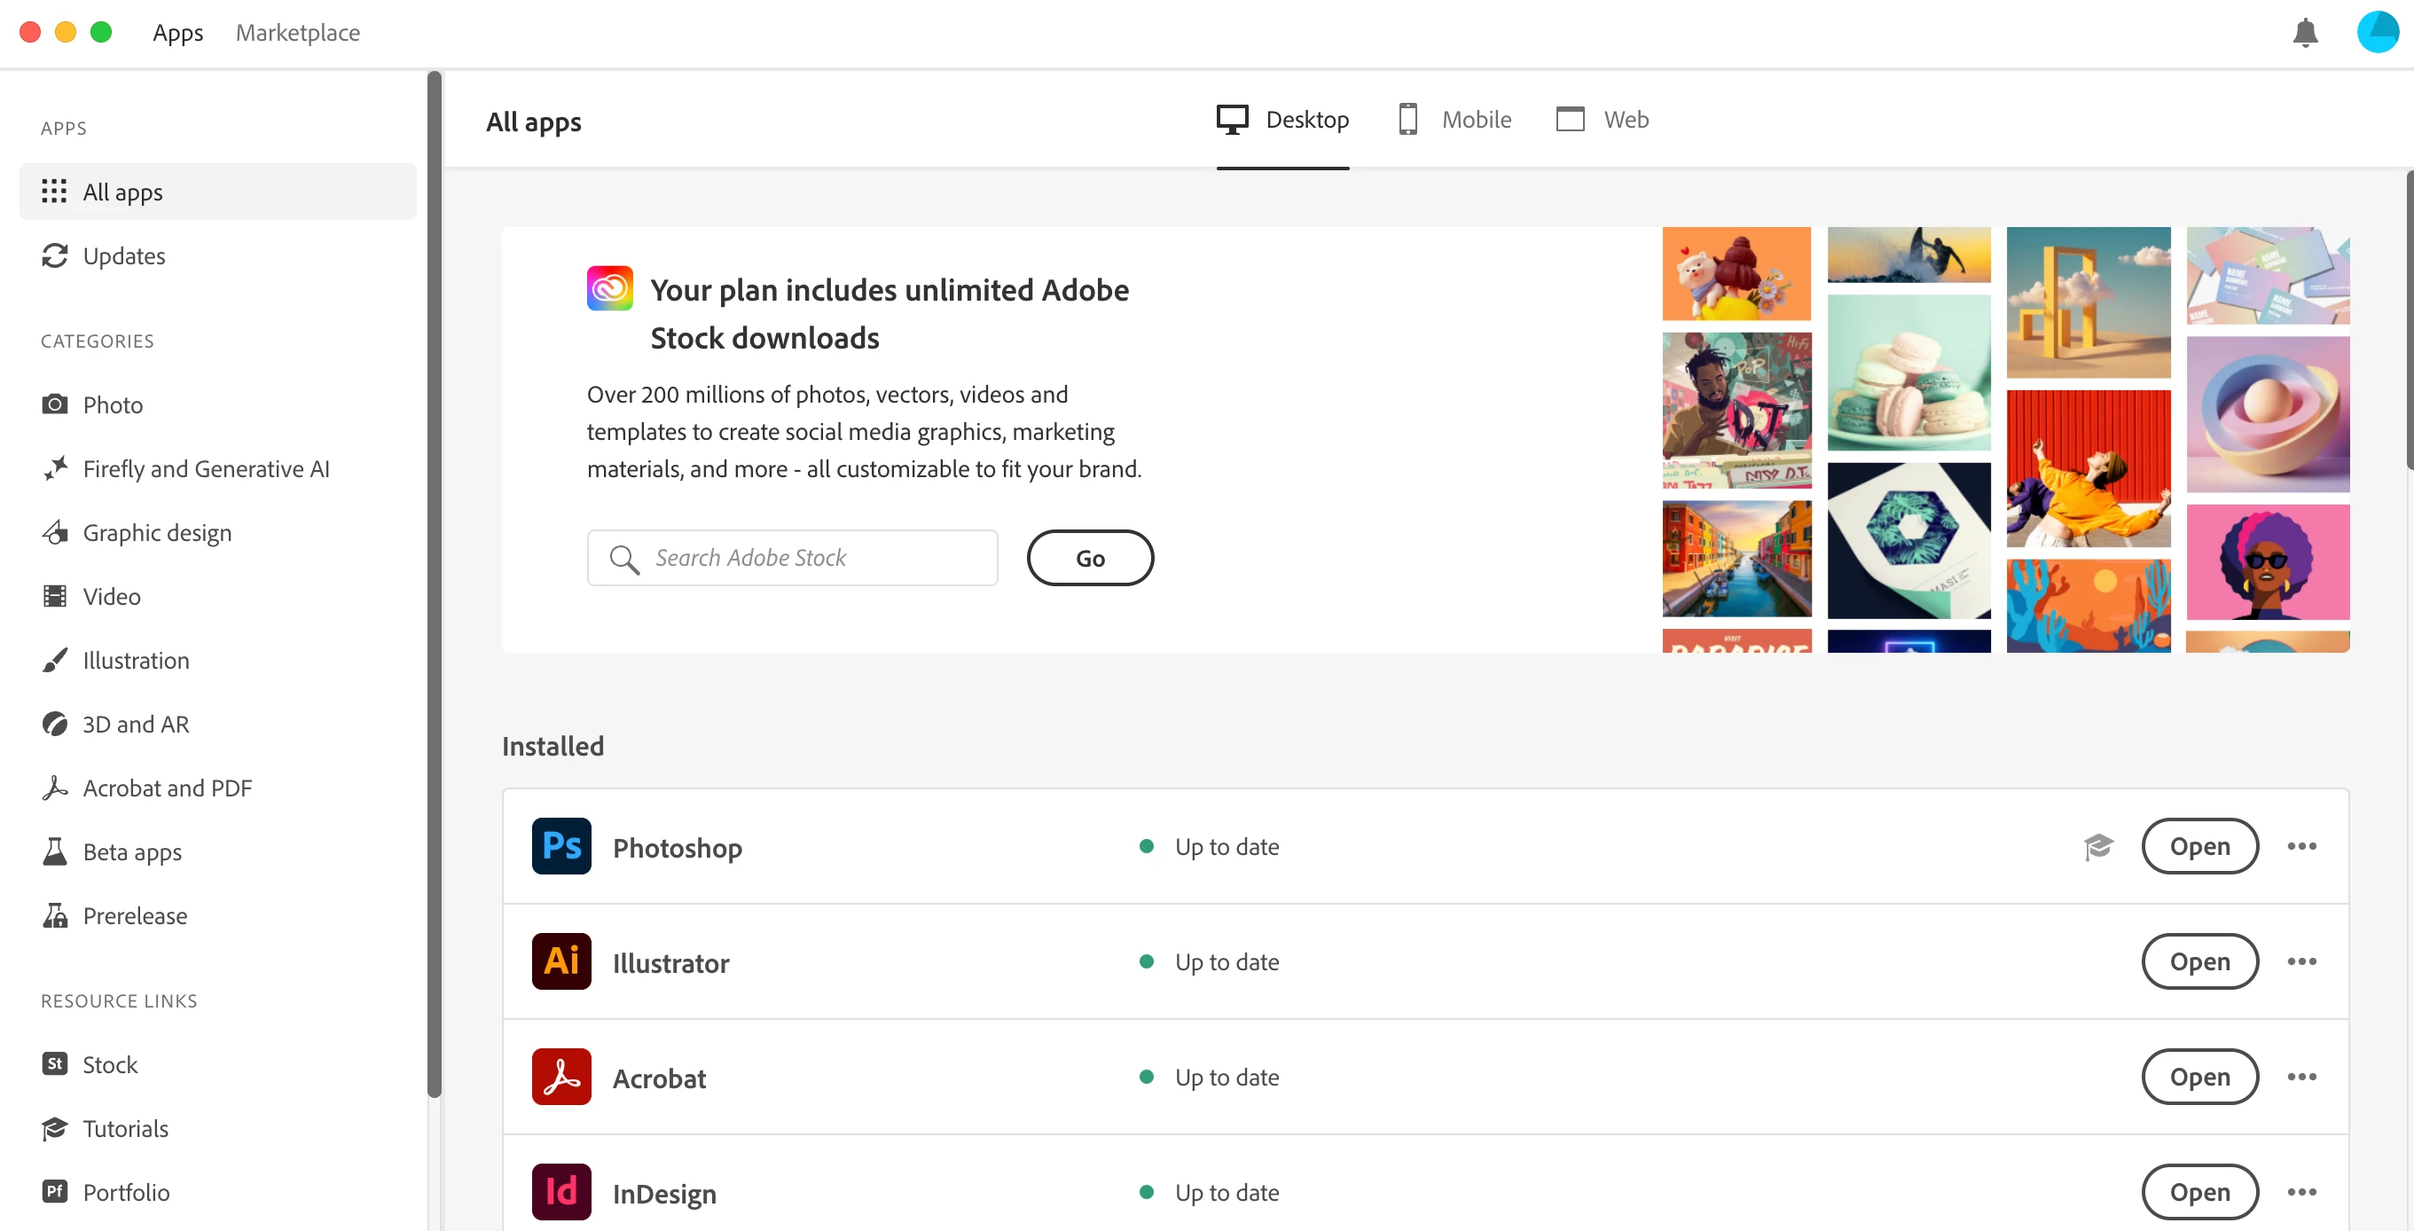The width and height of the screenshot is (2414, 1231).
Task: Click the sidebar vertical scrollbar
Action: tap(434, 581)
